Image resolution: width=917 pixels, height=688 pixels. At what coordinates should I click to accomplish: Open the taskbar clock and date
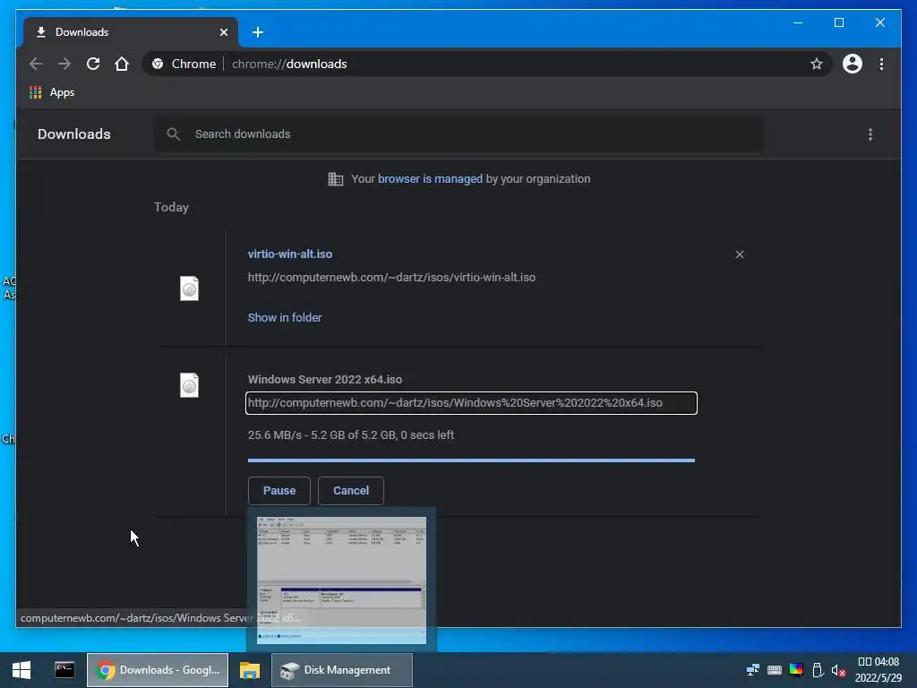pos(878,670)
